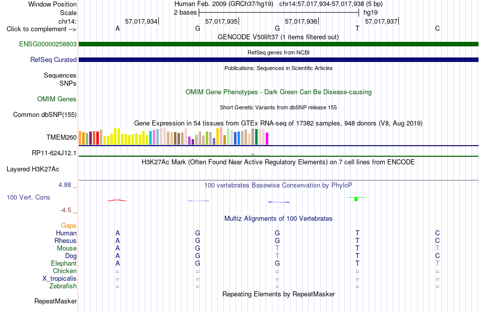The image size is (479, 313).
Task: Click 'RefSeq genes from NCBI' title
Action: coord(279,52)
